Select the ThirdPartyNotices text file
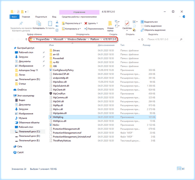 pyautogui.click(x=62, y=141)
